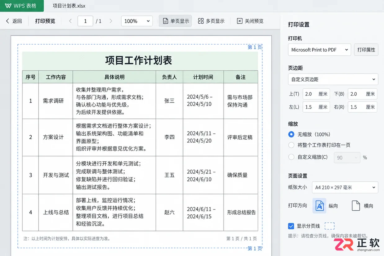Viewport: 384px width, 256px height.
Task: Click the 打印设置 panel heading
Action: [299, 25]
